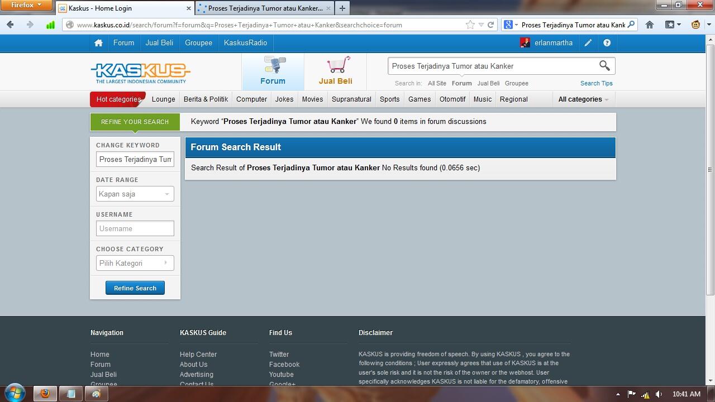This screenshot has height=402, width=715.
Task: Click Refine Your Search header
Action: (135, 122)
